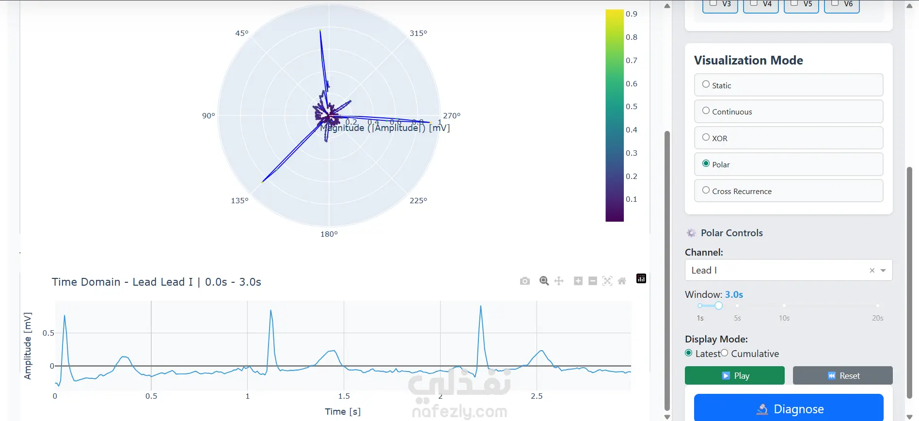Set window slider to 1s mark
Screen dimensions: 919x421
(700, 306)
